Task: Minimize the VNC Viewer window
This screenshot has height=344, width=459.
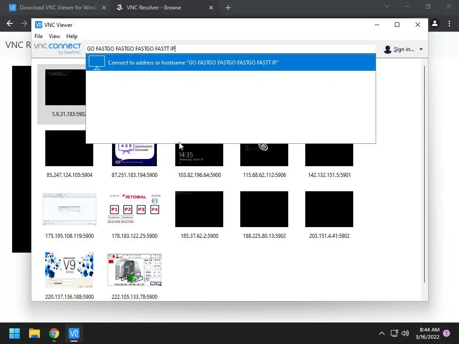Action: [x=377, y=25]
